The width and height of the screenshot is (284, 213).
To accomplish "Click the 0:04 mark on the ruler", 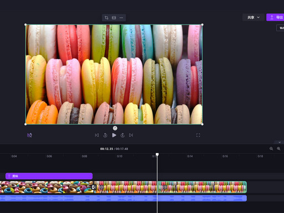I will pyautogui.click(x=14, y=156).
